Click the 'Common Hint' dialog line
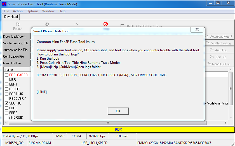Viewport: 235px width, 146px height. (66, 42)
